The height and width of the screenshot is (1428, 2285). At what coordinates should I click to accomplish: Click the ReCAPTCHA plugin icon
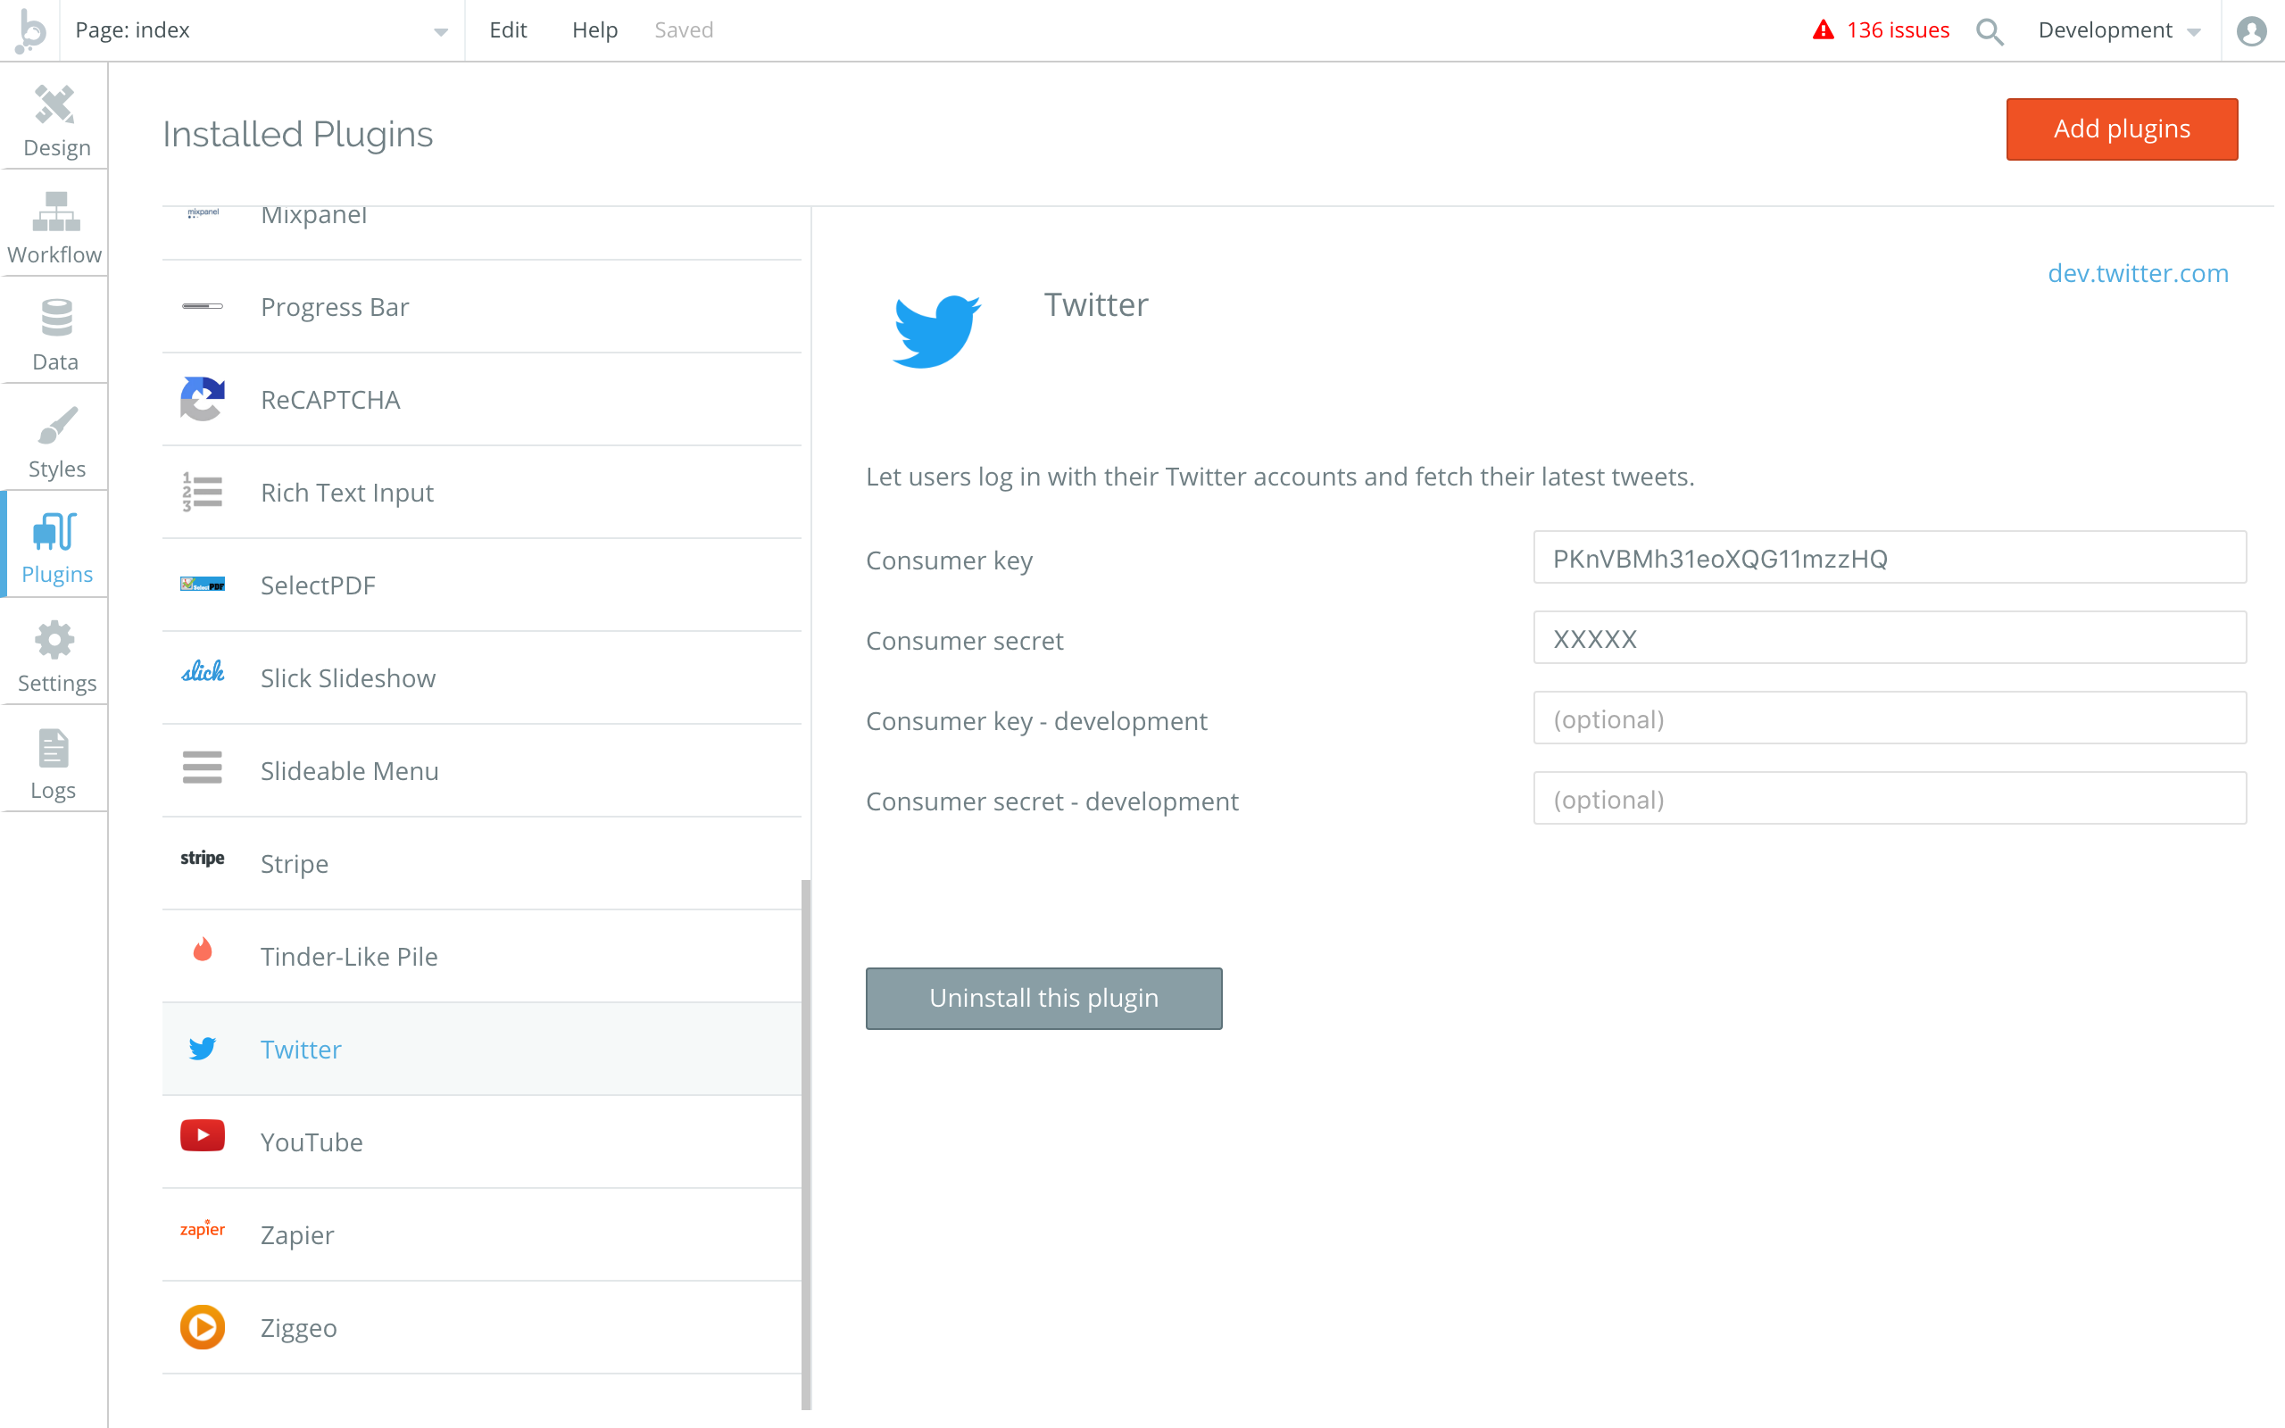pyautogui.click(x=202, y=399)
